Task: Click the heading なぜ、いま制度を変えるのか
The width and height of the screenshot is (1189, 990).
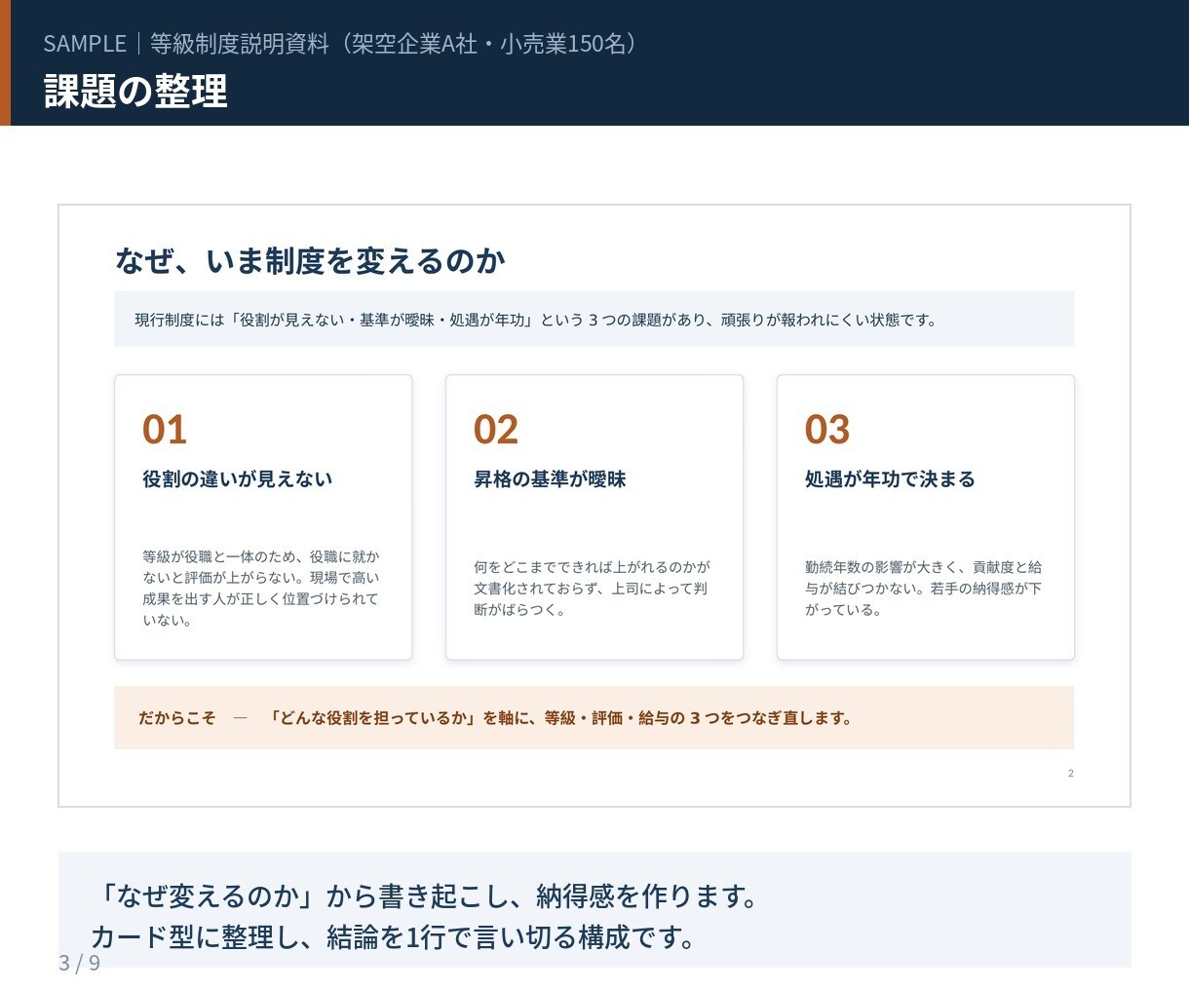Action: pyautogui.click(x=310, y=260)
